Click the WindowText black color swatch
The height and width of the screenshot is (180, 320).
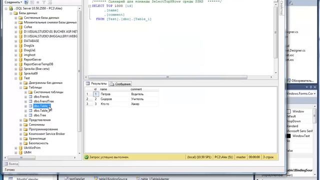[288, 136]
